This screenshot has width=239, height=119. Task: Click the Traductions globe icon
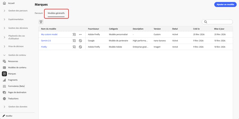tap(4, 99)
